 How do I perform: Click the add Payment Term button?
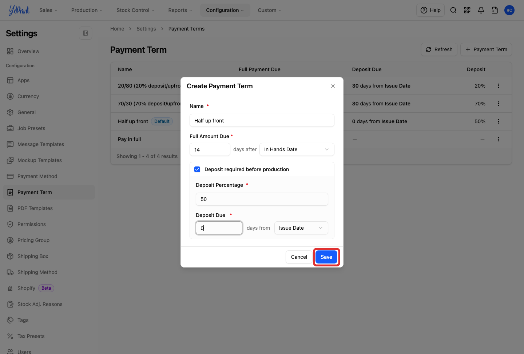(486, 49)
